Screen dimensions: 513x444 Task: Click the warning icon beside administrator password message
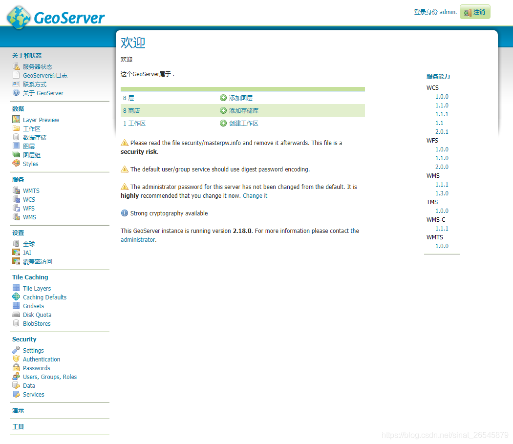click(x=124, y=187)
